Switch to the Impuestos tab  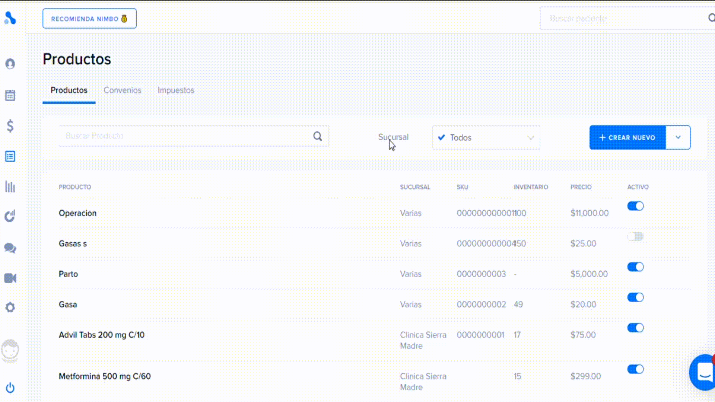click(x=176, y=90)
